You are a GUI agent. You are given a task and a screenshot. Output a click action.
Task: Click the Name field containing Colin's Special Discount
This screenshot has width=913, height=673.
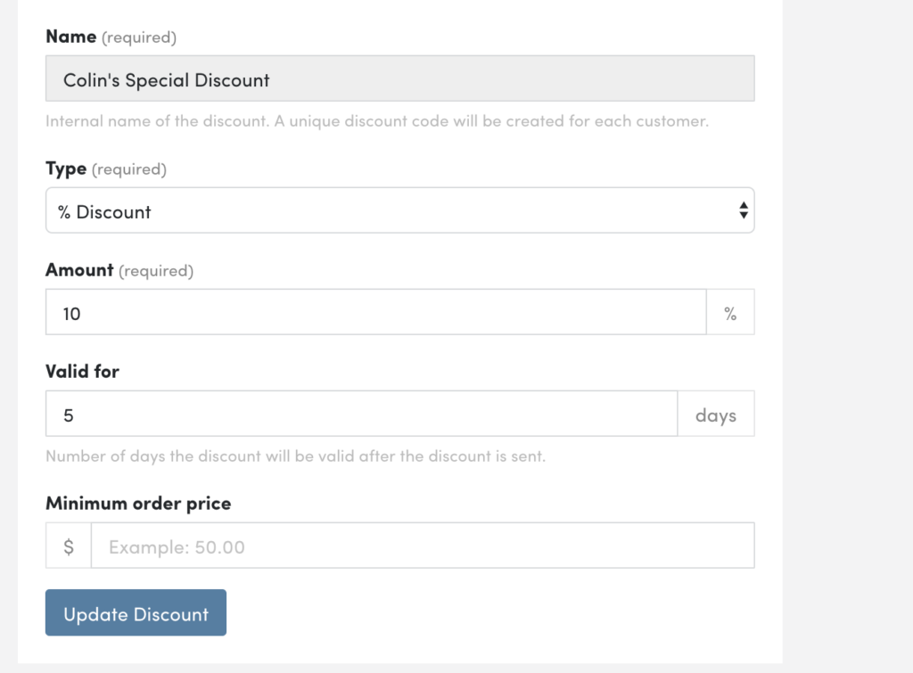click(400, 78)
